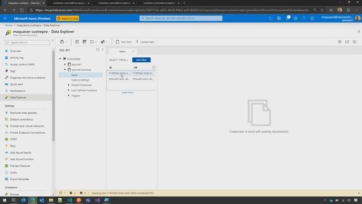Image resolution: width=362 pixels, height=204 pixels.
Task: Open Firewall and virtual networks
Action: point(26,126)
